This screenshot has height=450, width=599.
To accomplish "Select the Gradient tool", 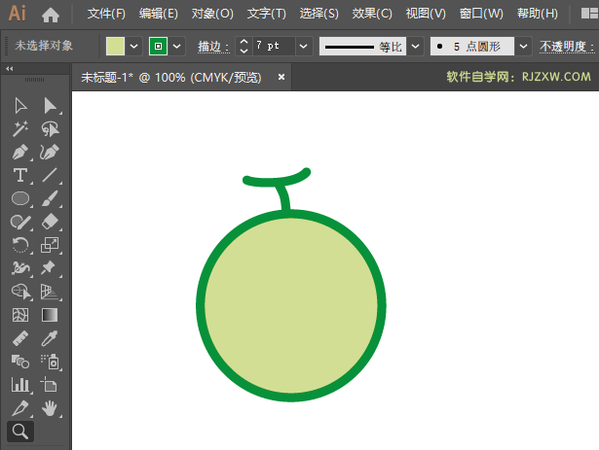I will [50, 315].
